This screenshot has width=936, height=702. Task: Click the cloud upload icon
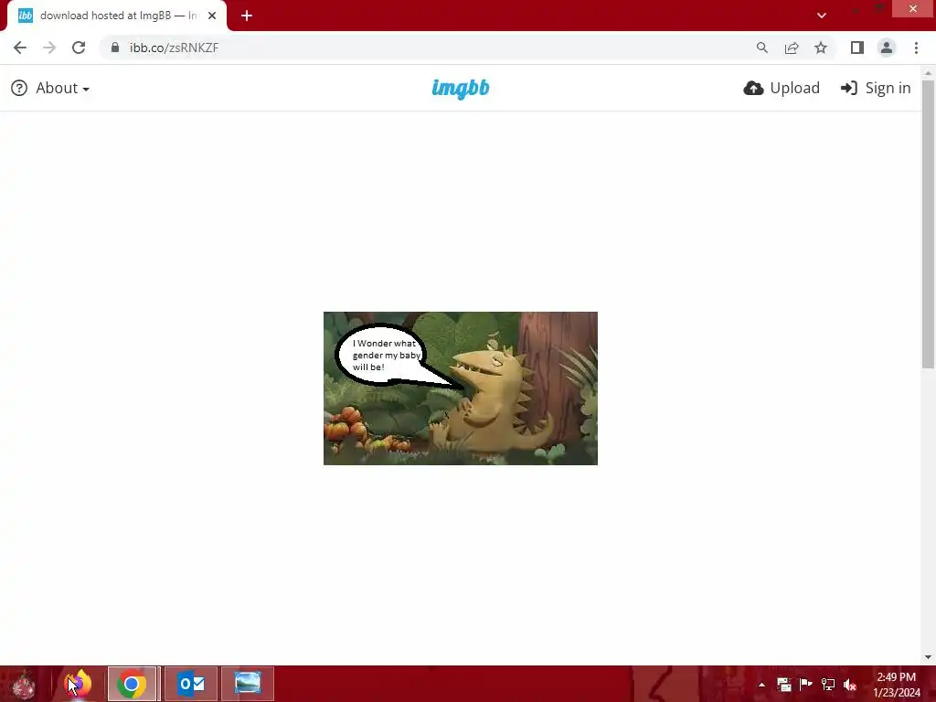[753, 88]
